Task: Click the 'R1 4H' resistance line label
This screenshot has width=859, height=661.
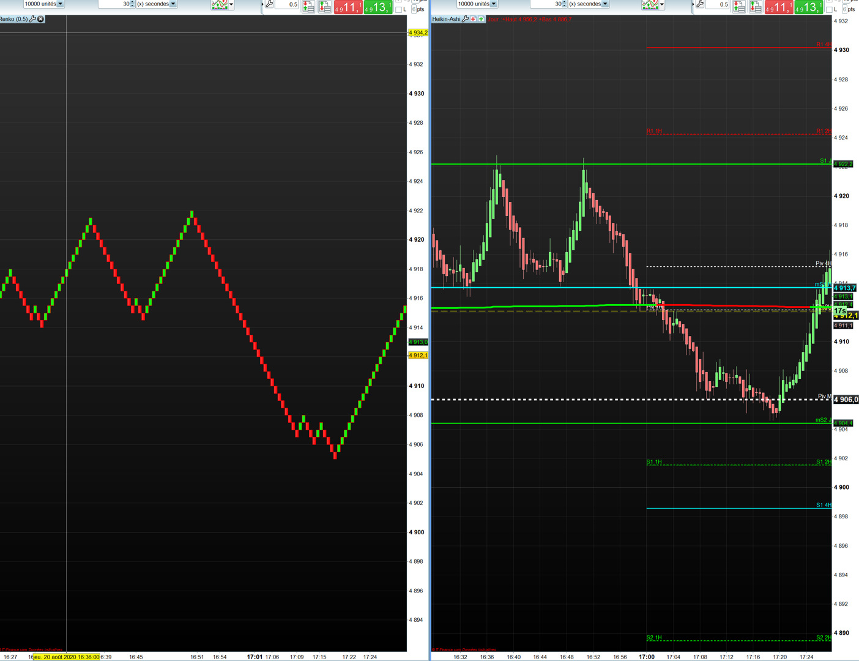Action: 824,45
